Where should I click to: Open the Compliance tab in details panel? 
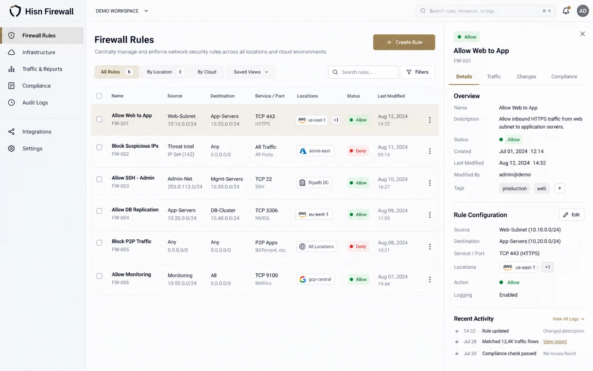click(x=564, y=76)
